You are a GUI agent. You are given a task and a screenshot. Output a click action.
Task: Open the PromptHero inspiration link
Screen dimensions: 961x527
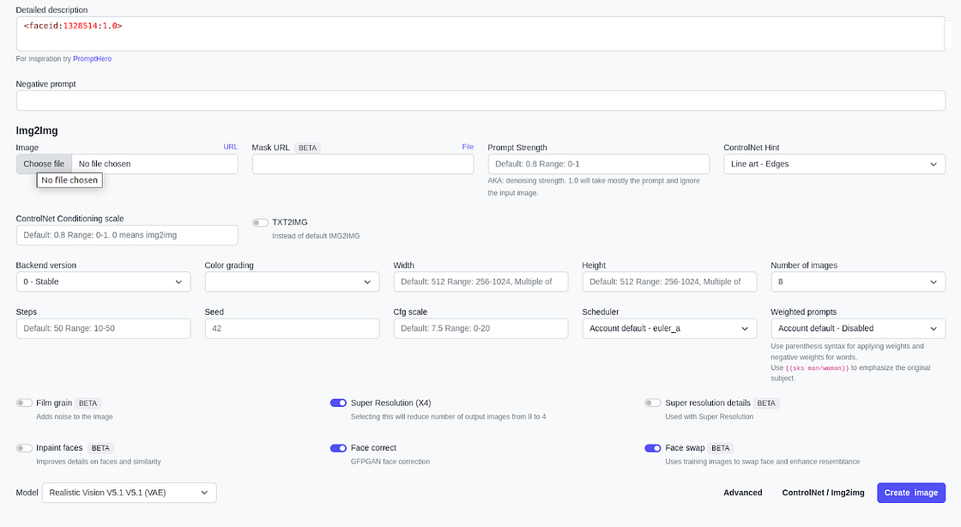pos(92,59)
